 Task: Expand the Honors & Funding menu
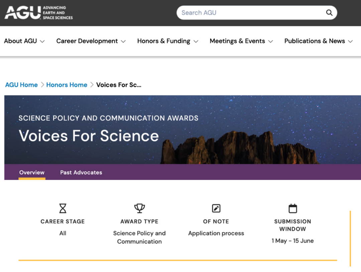point(167,41)
